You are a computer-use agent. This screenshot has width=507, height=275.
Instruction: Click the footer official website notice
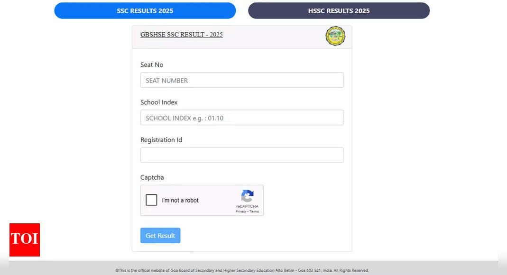click(242, 270)
